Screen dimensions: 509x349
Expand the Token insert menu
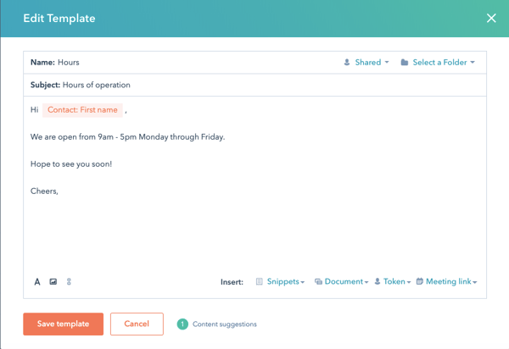393,281
